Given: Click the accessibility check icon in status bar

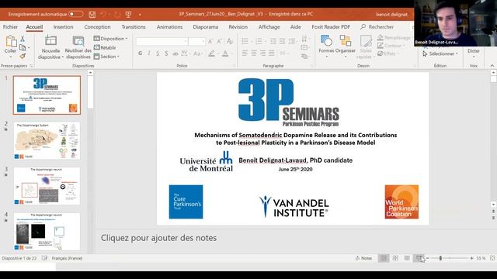Looking at the screenshot, I should pyautogui.click(x=45, y=258).
